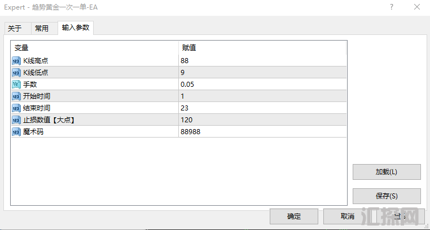Select the 手数 value cell 0.05
The image size is (430, 230).
click(x=262, y=85)
